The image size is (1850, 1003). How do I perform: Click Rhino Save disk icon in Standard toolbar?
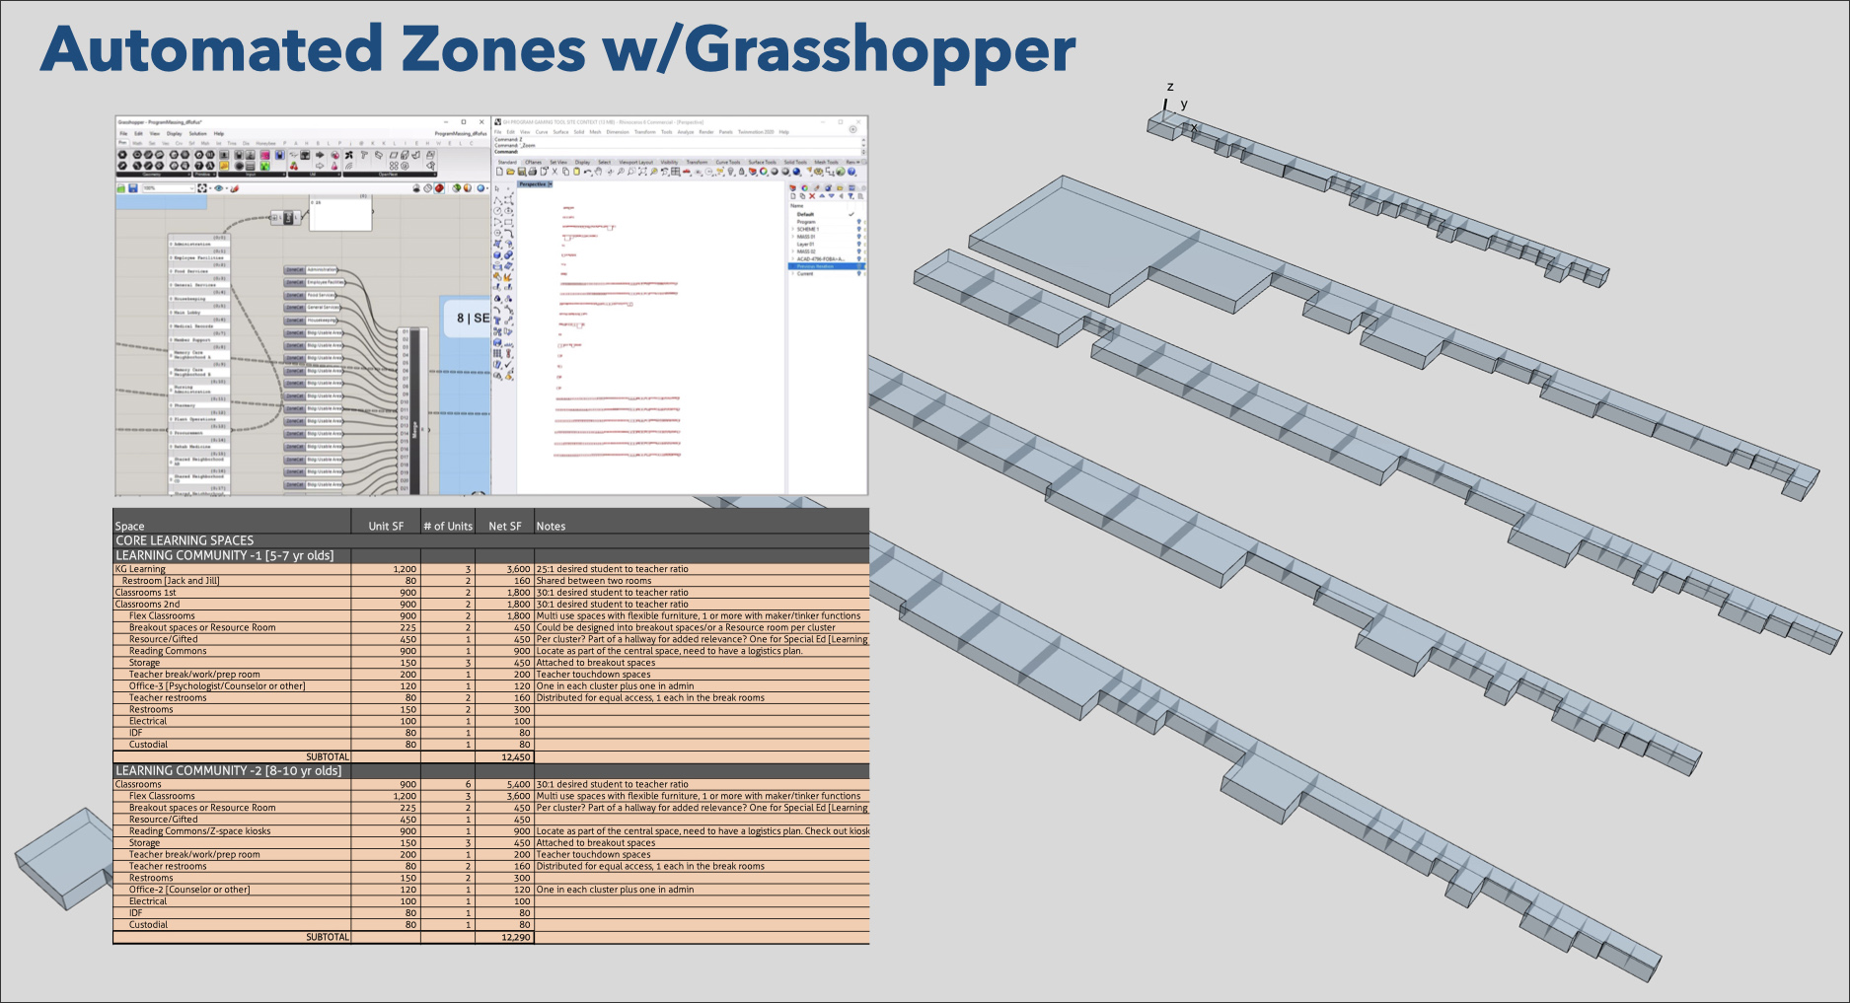click(x=522, y=172)
